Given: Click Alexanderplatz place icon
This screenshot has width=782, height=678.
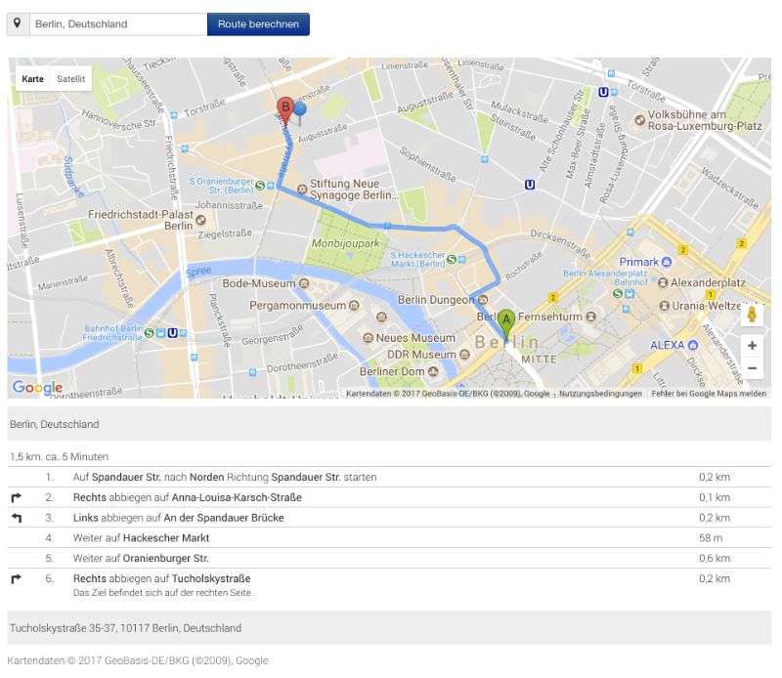Looking at the screenshot, I should pos(663,282).
